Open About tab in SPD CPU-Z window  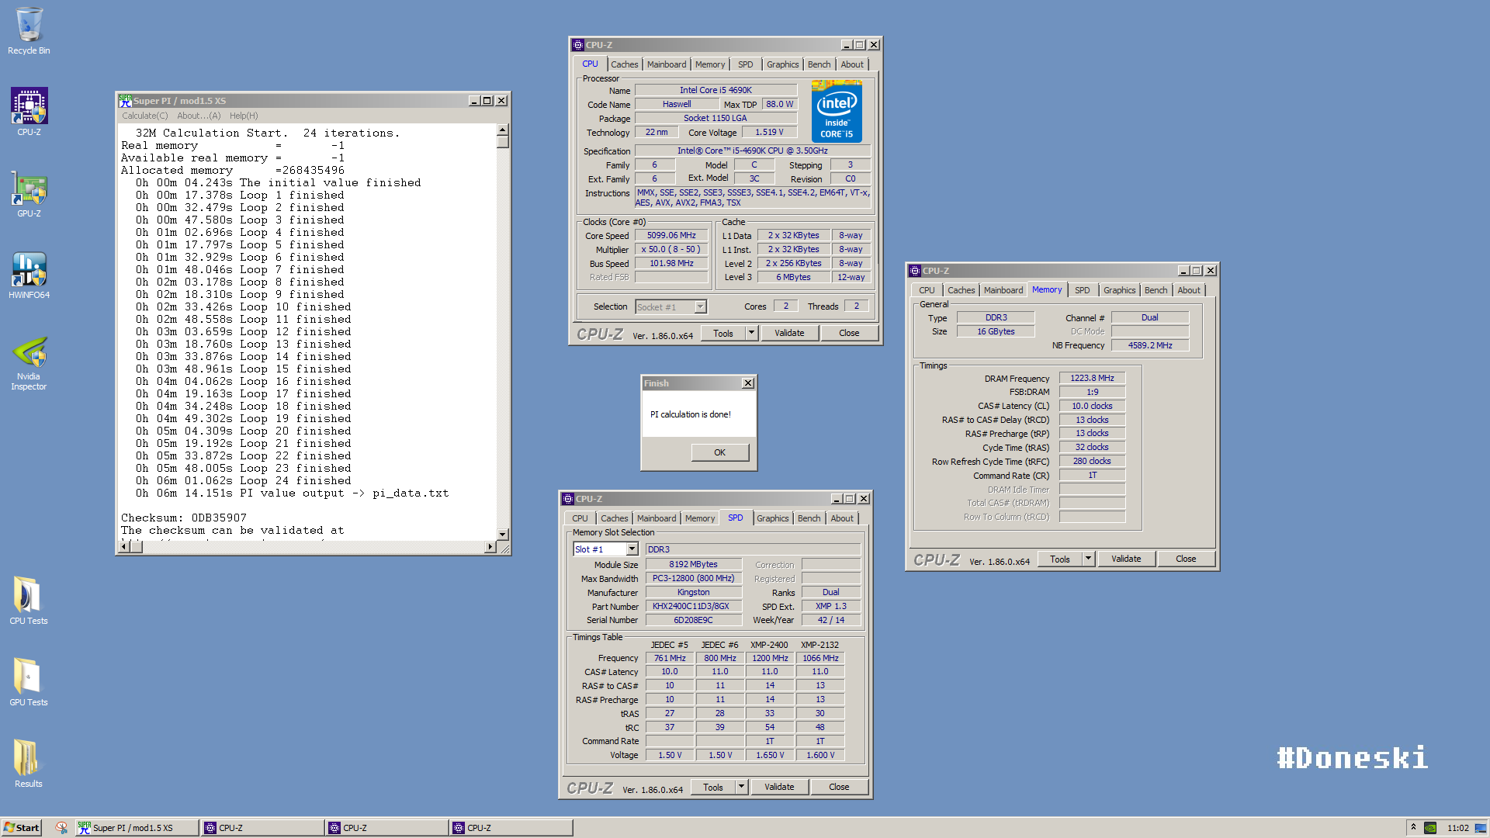[x=842, y=518]
